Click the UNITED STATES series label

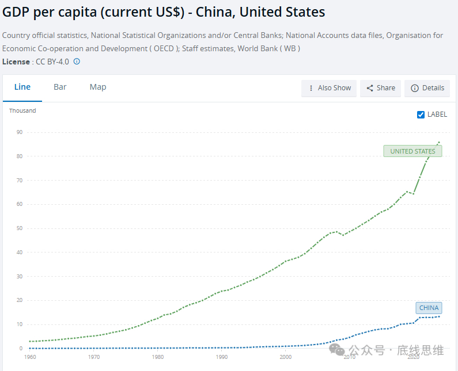click(412, 151)
